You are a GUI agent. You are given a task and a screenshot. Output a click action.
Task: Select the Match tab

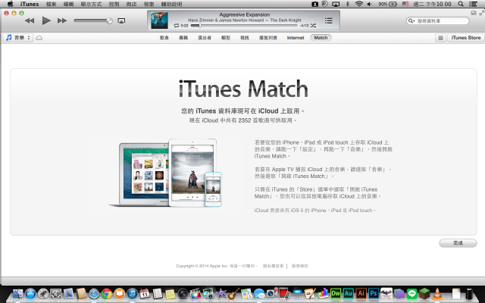[x=321, y=38]
